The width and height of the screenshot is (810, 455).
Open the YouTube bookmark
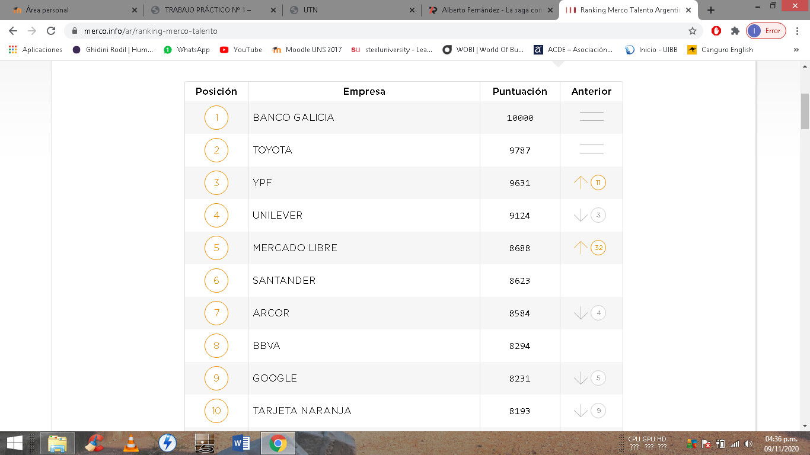[x=241, y=50]
